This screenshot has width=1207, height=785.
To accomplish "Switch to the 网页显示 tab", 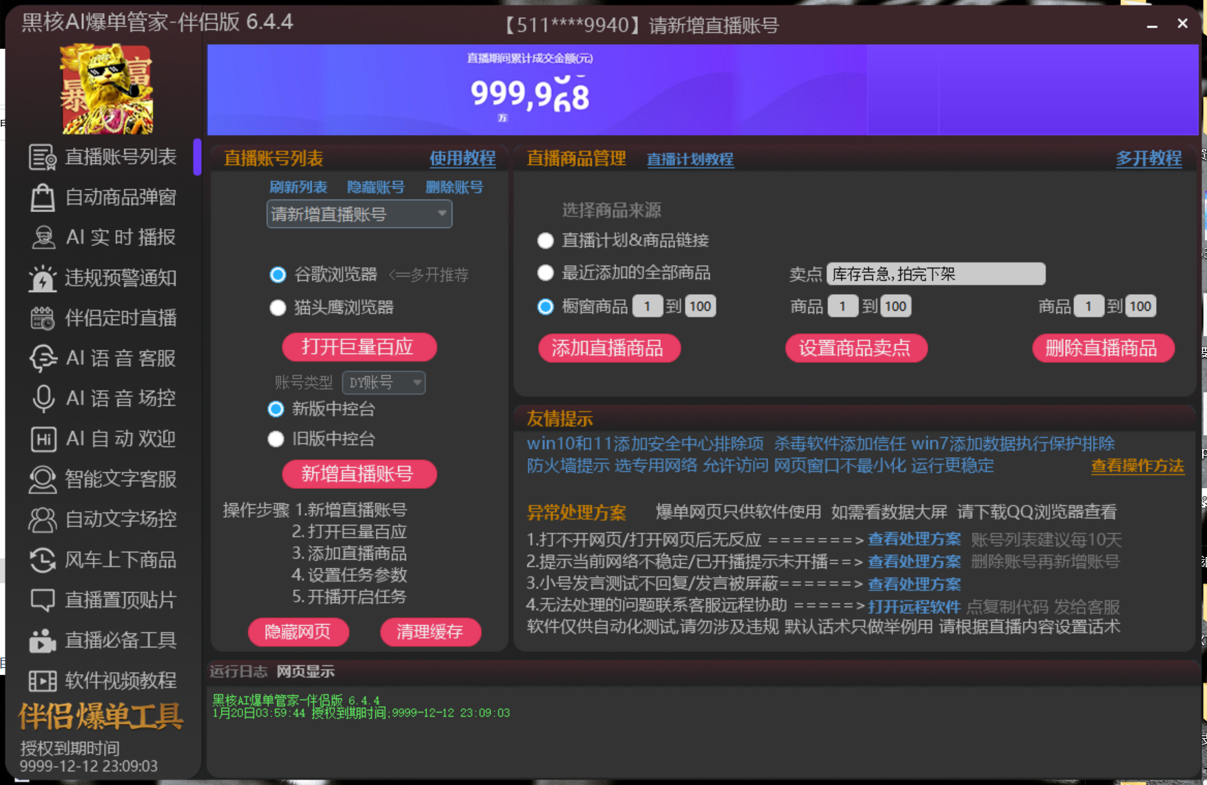I will click(305, 671).
